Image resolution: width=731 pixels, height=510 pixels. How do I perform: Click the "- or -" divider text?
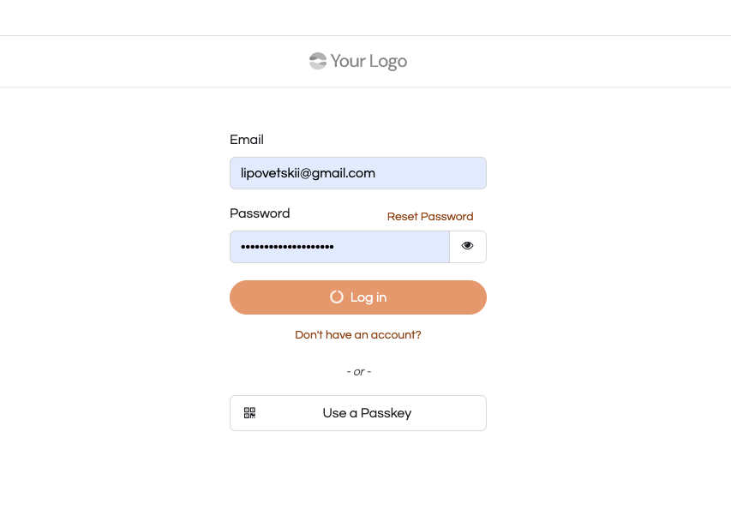pyautogui.click(x=358, y=372)
